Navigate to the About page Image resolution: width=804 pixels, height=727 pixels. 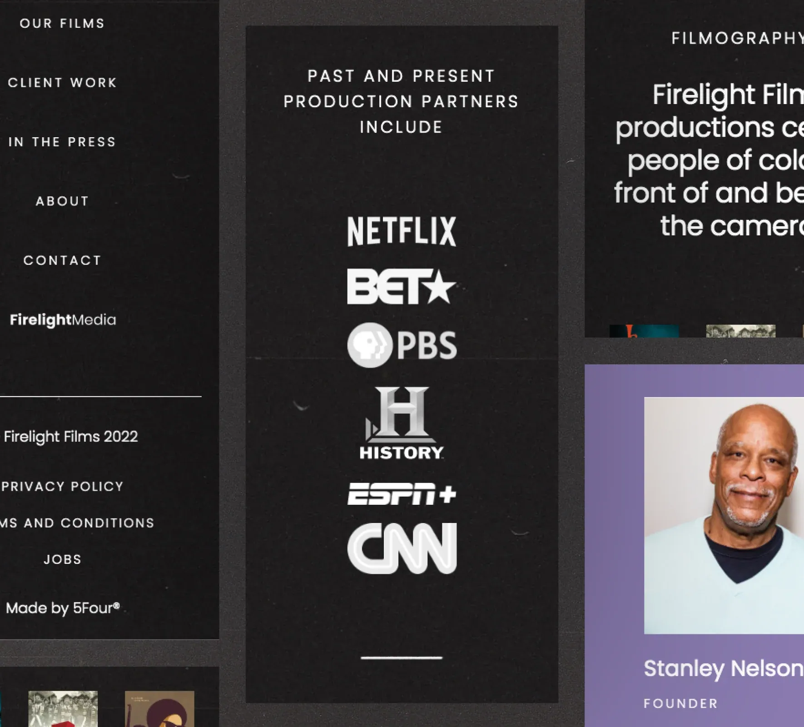point(62,201)
